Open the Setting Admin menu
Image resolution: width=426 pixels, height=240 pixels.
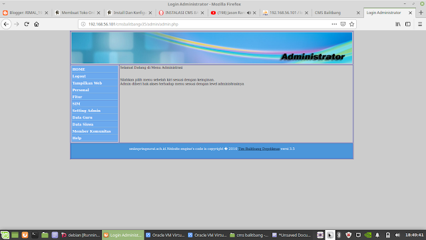click(x=87, y=111)
